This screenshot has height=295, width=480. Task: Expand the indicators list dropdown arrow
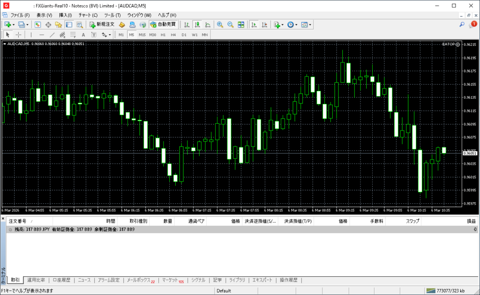click(283, 24)
